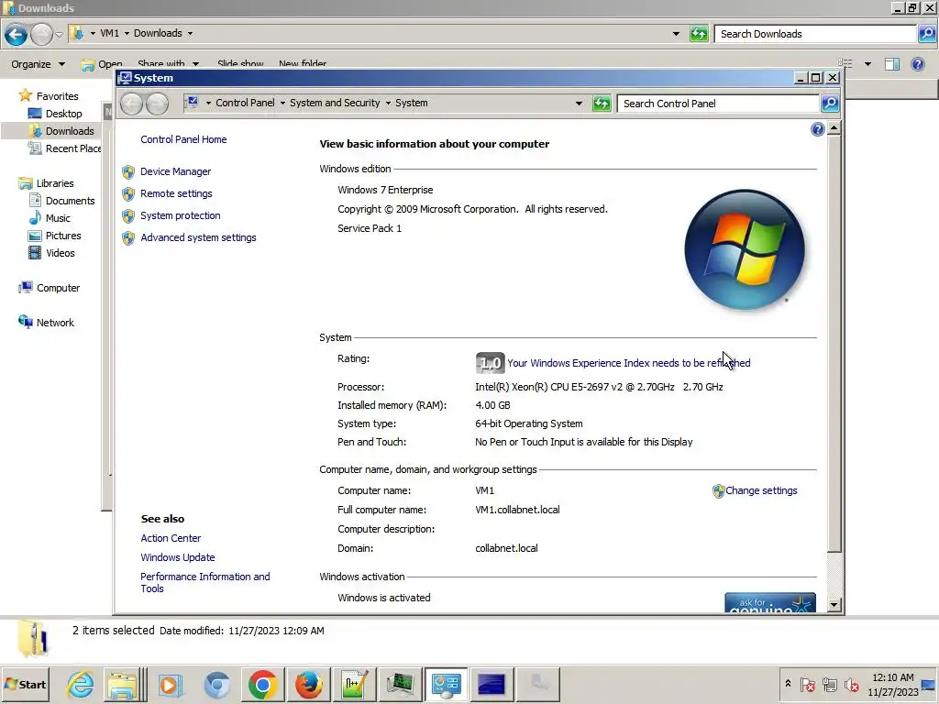Open Organize menu in Downloads window
This screenshot has height=704, width=939.
[37, 64]
